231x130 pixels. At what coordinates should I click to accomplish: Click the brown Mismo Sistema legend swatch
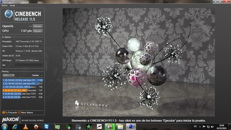pos(19,112)
